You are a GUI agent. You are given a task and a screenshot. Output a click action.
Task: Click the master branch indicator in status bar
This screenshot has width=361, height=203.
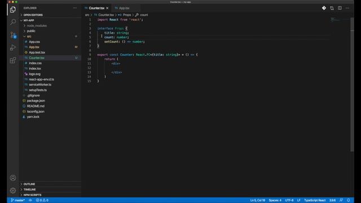[x=17, y=200]
